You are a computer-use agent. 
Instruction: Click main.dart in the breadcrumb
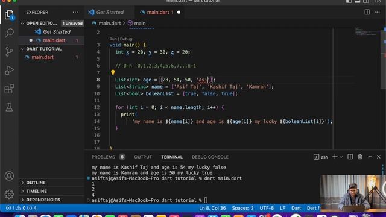pyautogui.click(x=110, y=23)
